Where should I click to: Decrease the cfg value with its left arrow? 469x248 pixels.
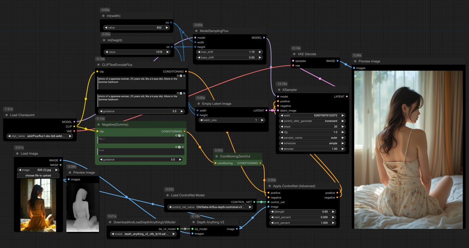click(281, 132)
